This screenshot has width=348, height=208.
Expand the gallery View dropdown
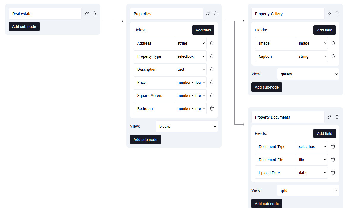308,74
